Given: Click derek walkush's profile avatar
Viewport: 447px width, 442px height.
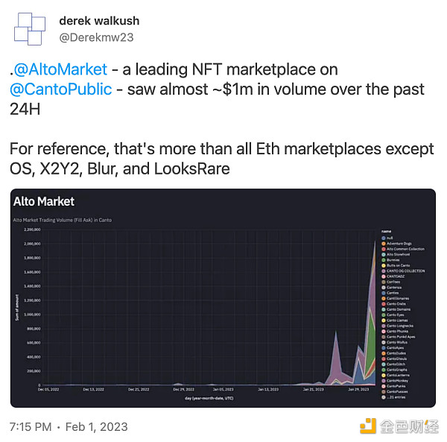Looking at the screenshot, I should (x=30, y=29).
